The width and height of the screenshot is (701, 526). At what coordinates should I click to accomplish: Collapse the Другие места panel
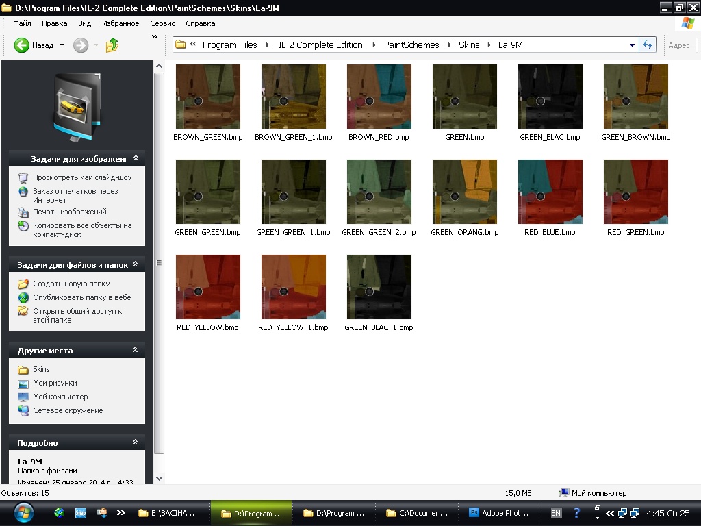[x=136, y=350]
